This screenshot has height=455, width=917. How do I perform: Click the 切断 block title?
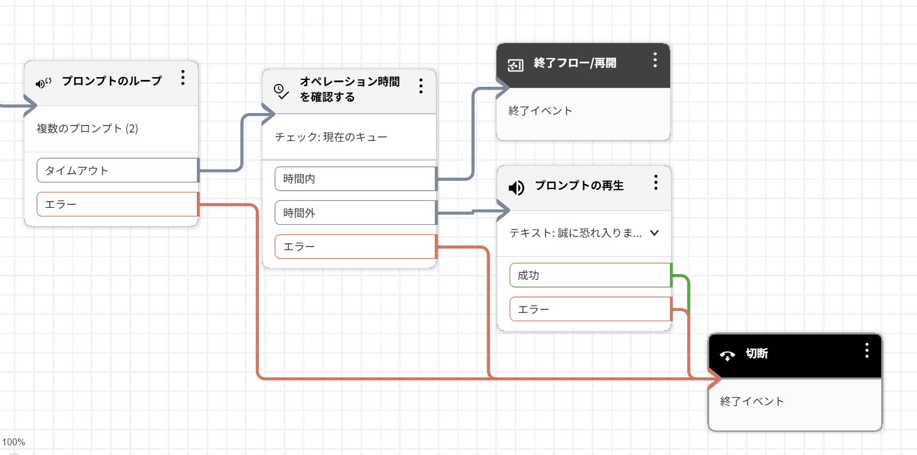tap(757, 353)
